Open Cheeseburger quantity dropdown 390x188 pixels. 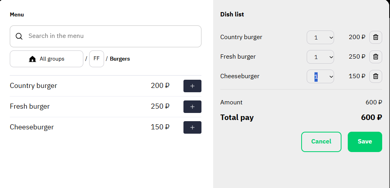coord(320,76)
